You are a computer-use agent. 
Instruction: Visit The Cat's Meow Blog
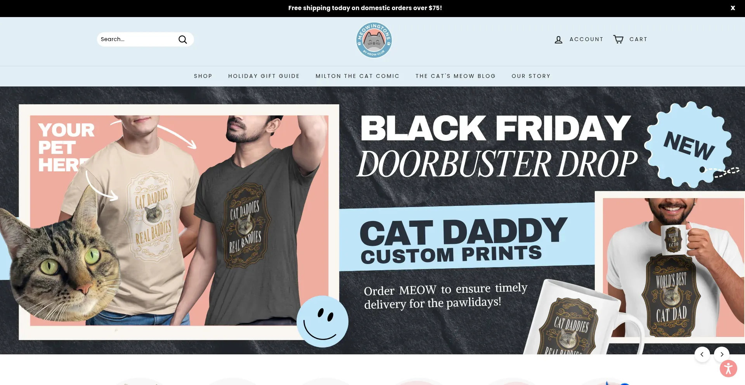pyautogui.click(x=456, y=76)
